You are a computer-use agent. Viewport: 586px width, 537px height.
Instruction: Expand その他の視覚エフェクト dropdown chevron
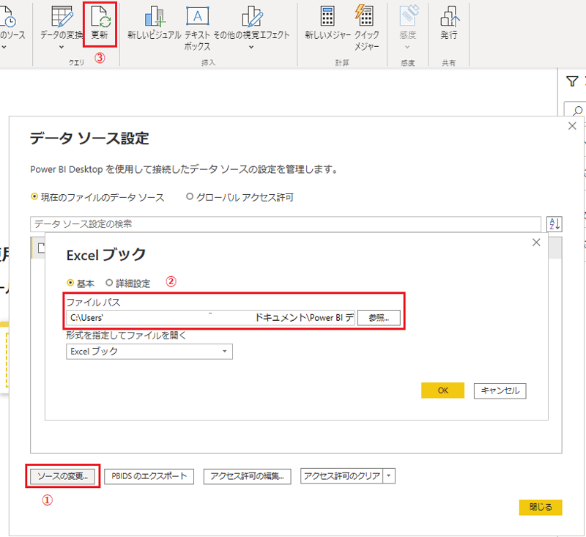point(251,47)
